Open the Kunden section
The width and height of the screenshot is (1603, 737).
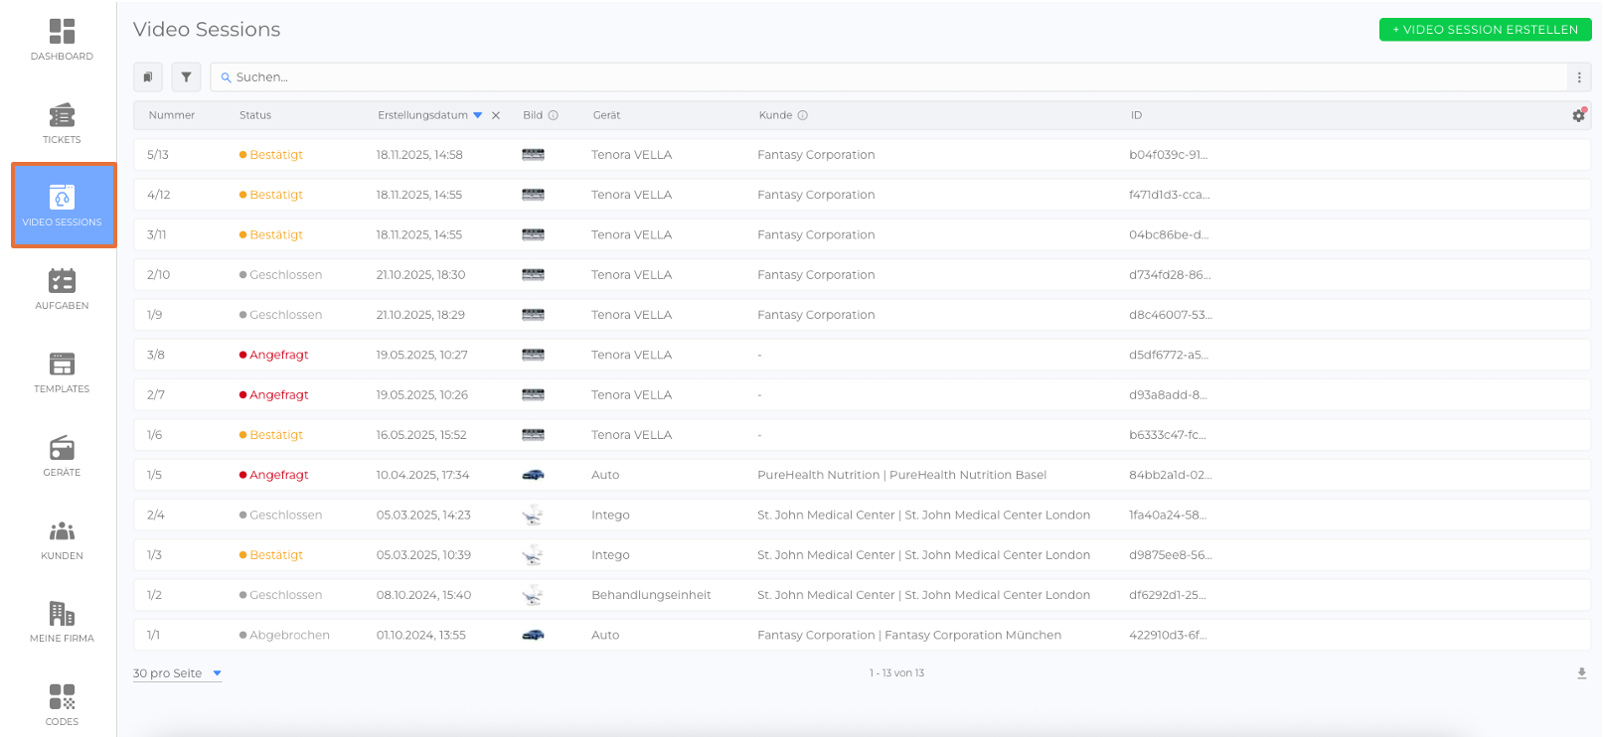[x=62, y=539]
